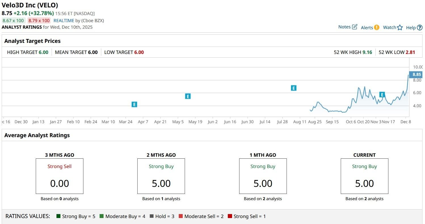425x224 pixels.
Task: Open the Notes link
Action: click(344, 27)
